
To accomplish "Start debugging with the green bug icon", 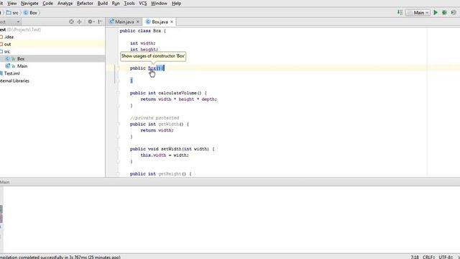I will tap(444, 13).
